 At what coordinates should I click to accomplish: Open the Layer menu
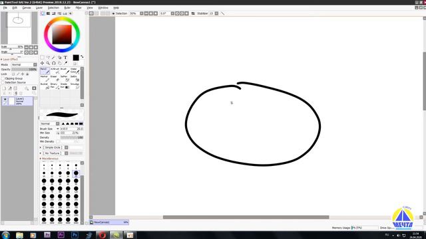39,8
